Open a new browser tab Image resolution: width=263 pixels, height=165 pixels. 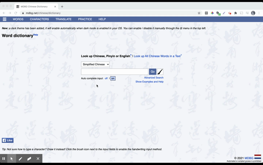click(62, 7)
